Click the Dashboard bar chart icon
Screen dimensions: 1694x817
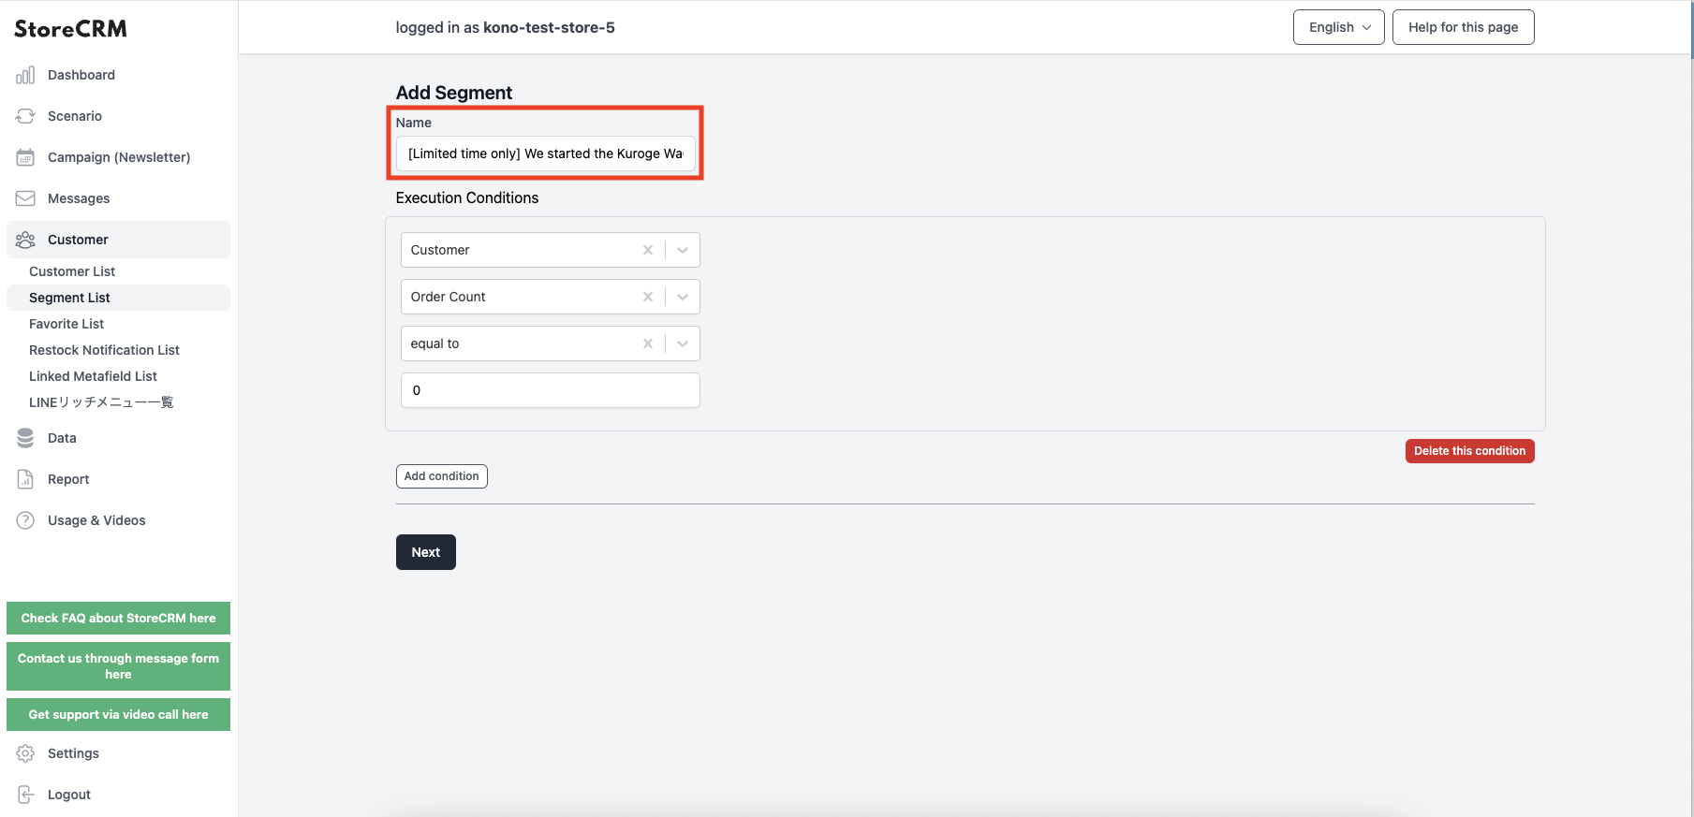click(25, 75)
